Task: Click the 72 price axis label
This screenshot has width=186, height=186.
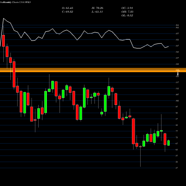Action: pyautogui.click(x=177, y=137)
